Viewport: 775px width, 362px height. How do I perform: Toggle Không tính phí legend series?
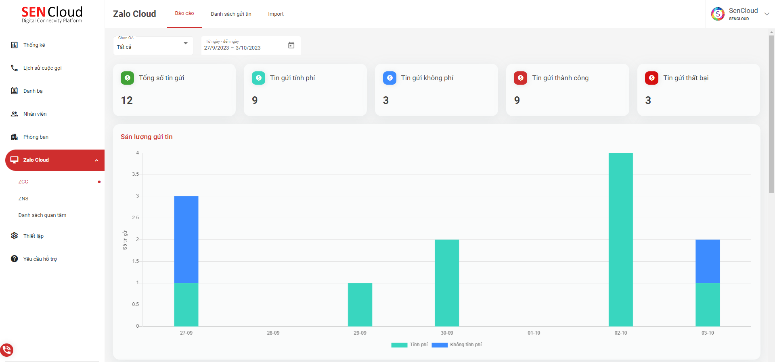(457, 345)
